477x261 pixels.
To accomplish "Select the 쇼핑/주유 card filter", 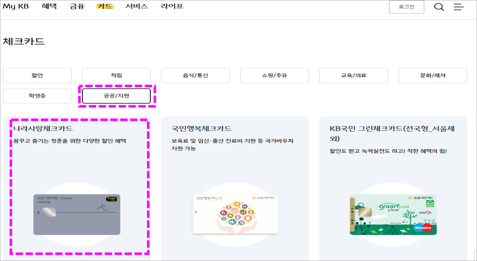I will pos(274,76).
